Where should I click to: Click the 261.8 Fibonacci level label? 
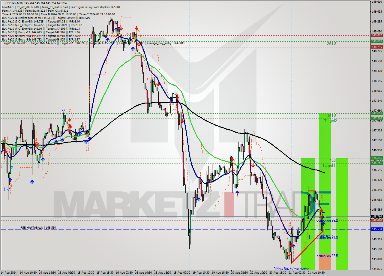click(x=331, y=44)
